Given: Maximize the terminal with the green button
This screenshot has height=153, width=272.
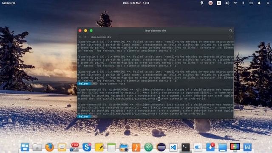Looking at the screenshot, I should (91, 31).
